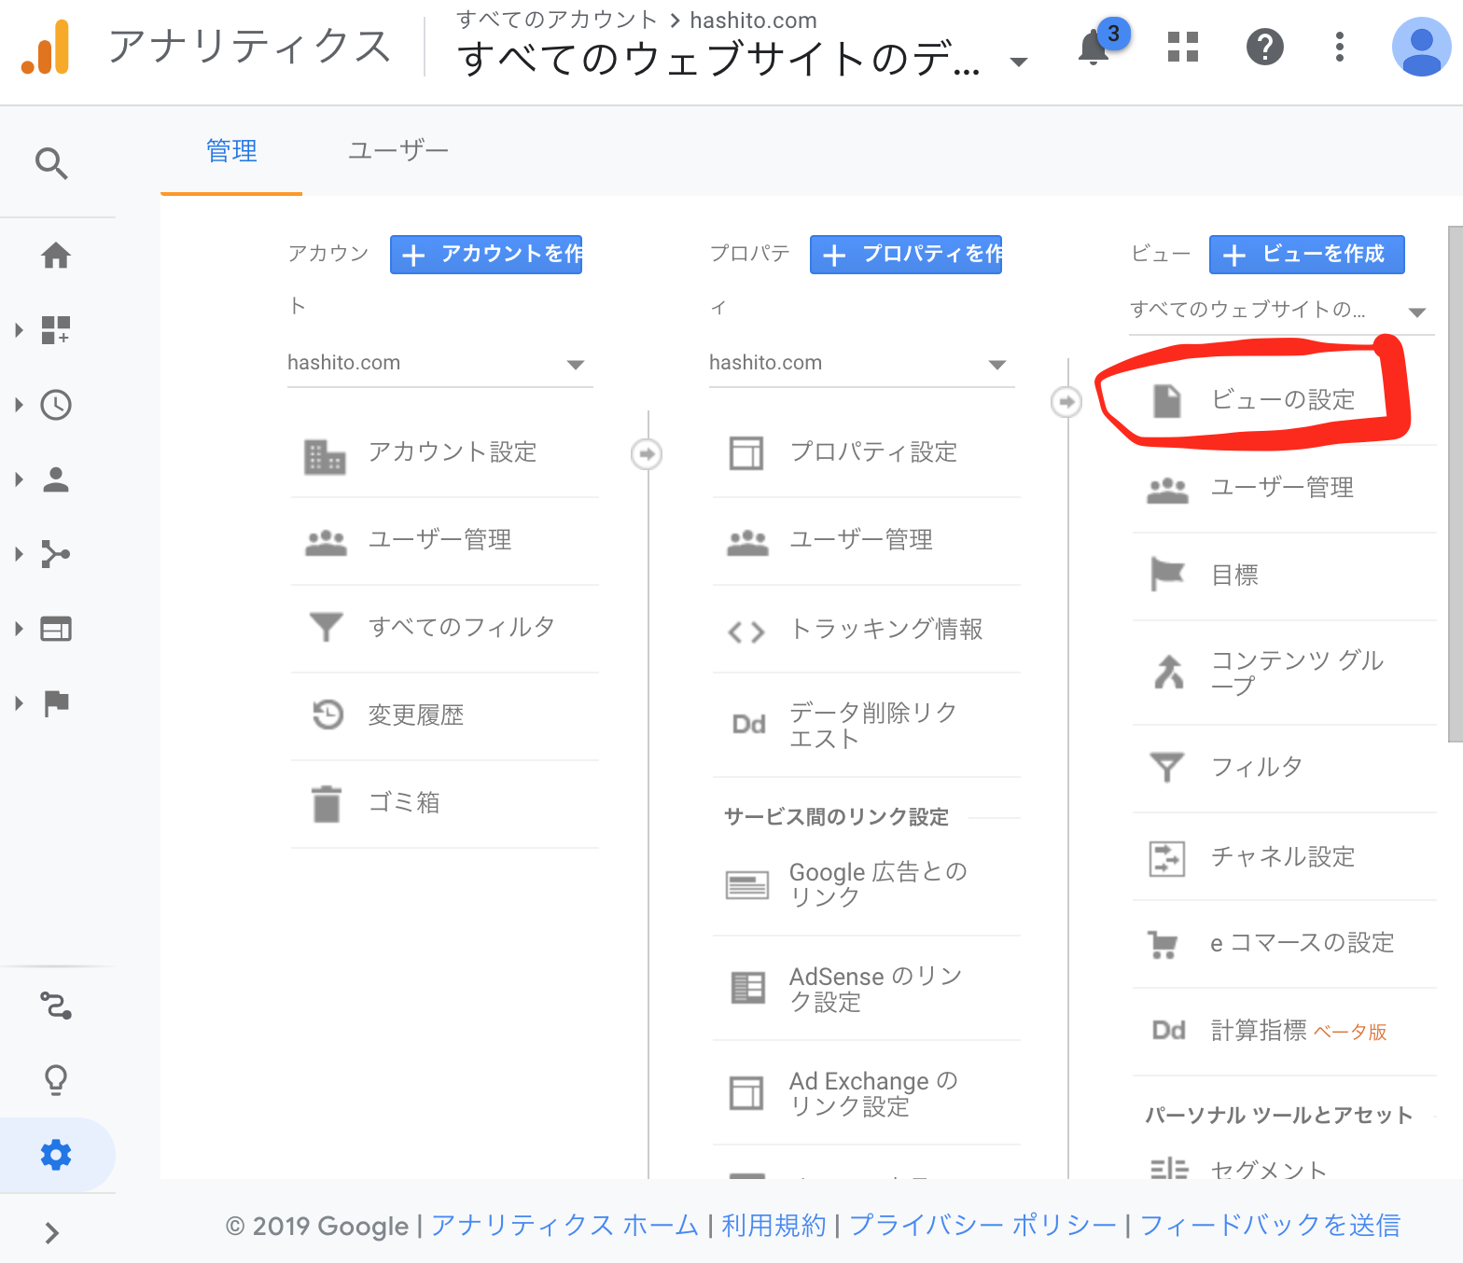Open the Google apps grid icon
1463x1263 pixels.
coord(1182,47)
